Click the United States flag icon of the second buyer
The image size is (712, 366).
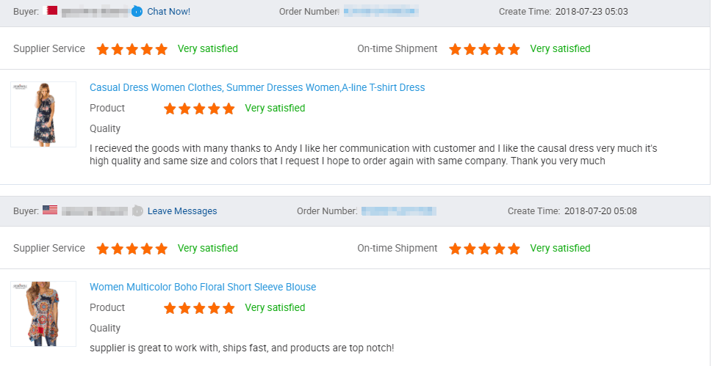coord(50,210)
